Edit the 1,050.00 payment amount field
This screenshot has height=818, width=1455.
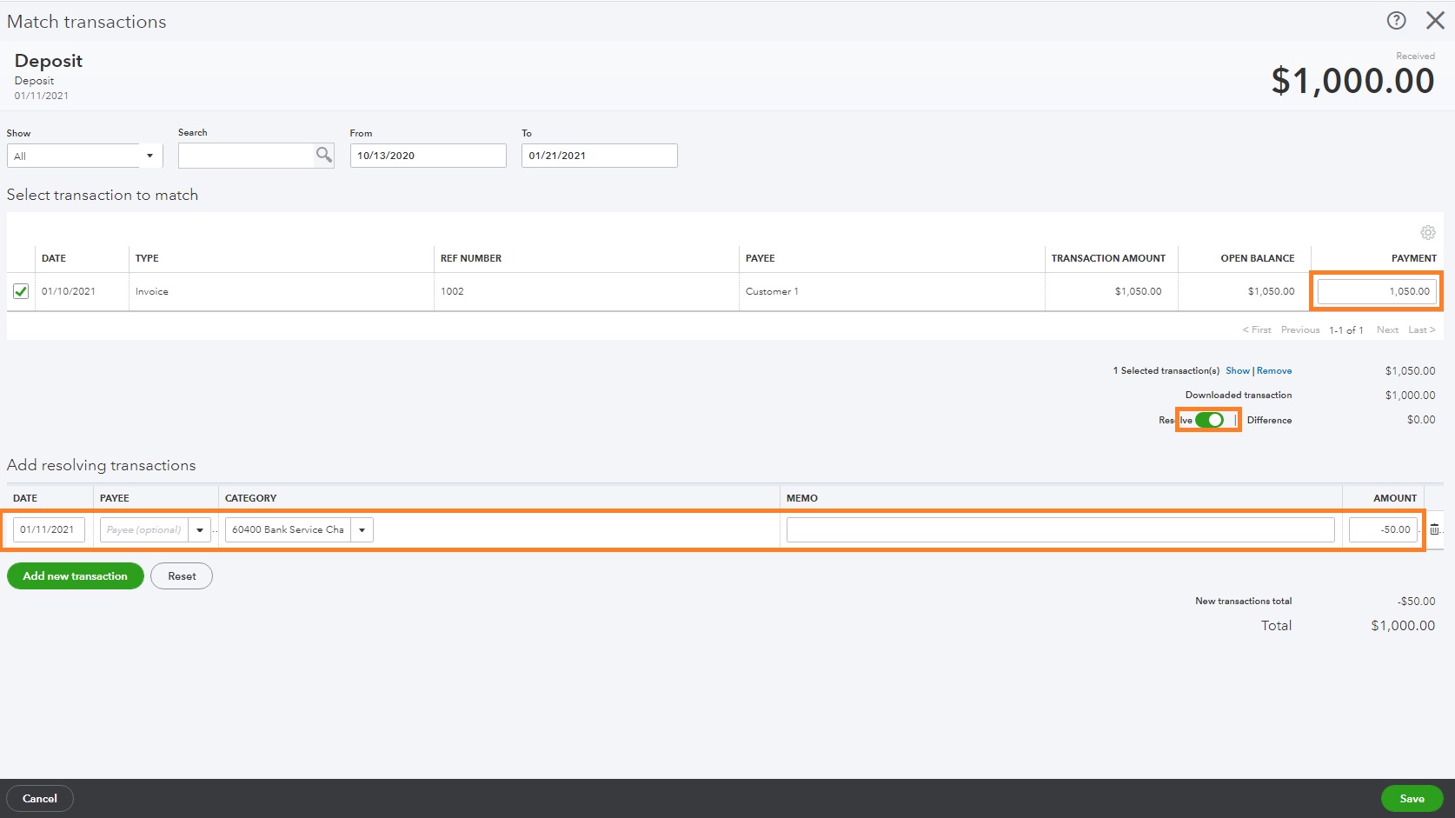coord(1375,291)
